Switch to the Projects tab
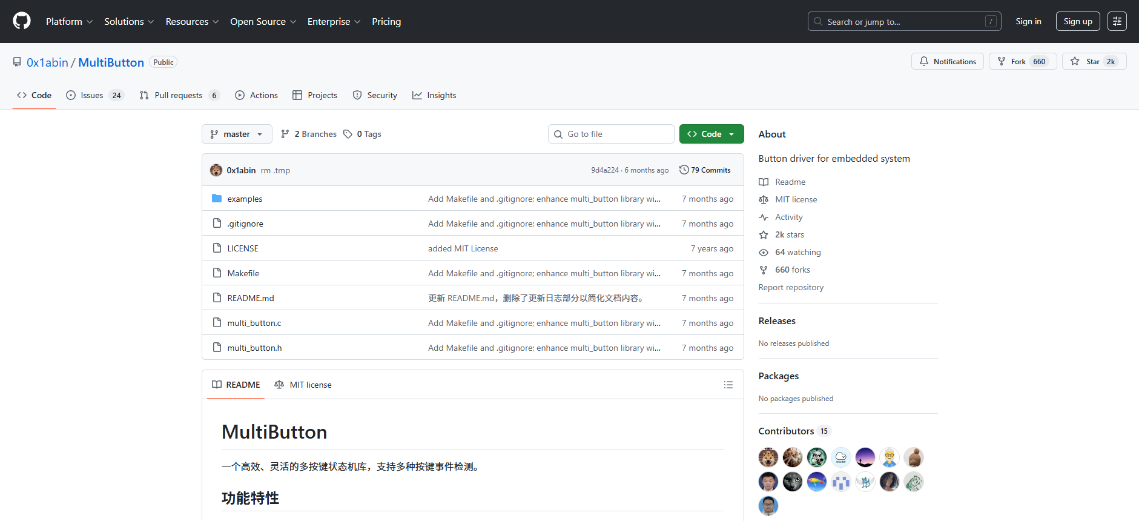1139x521 pixels. coord(315,95)
